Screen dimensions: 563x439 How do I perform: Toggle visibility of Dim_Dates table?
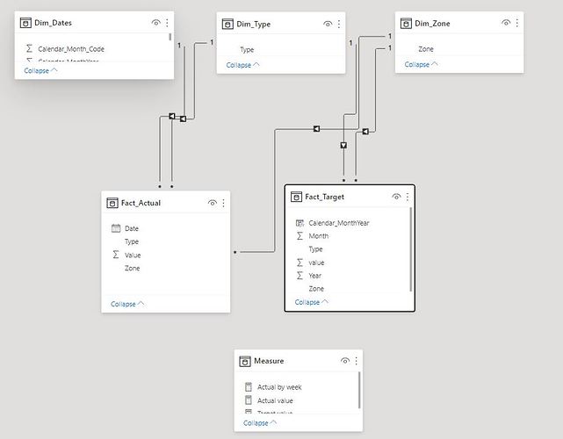click(x=155, y=23)
